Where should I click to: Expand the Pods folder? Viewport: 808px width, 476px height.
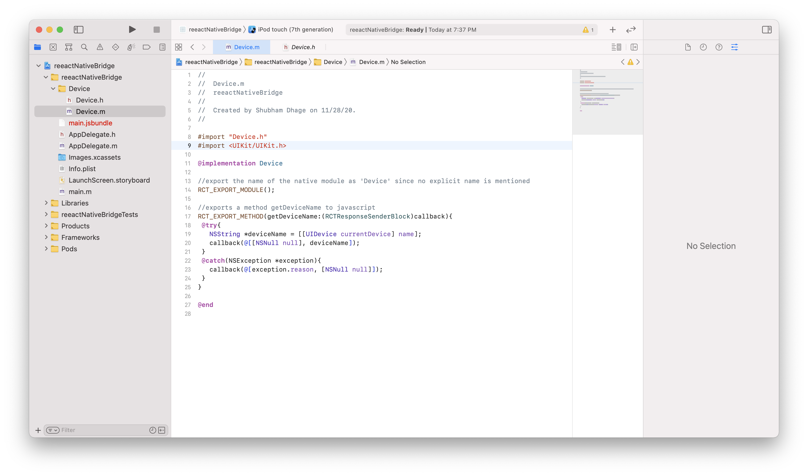point(46,249)
